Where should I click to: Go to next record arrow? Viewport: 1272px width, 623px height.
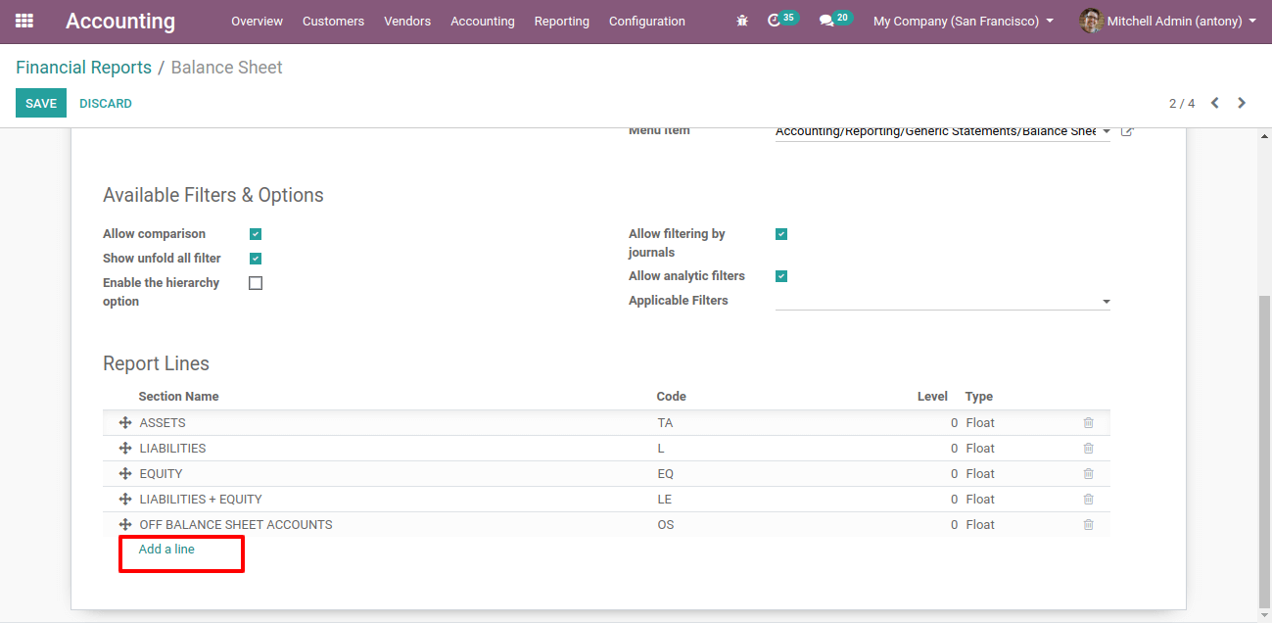[1242, 103]
